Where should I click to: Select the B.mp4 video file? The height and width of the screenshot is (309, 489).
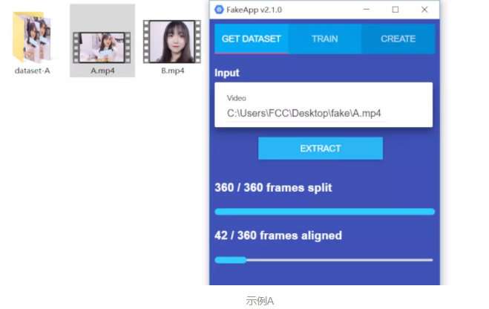pos(172,42)
